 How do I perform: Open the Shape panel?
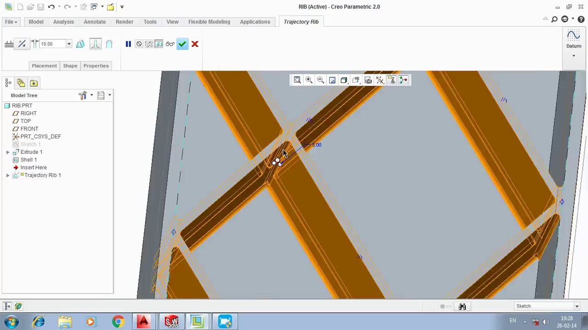click(70, 66)
